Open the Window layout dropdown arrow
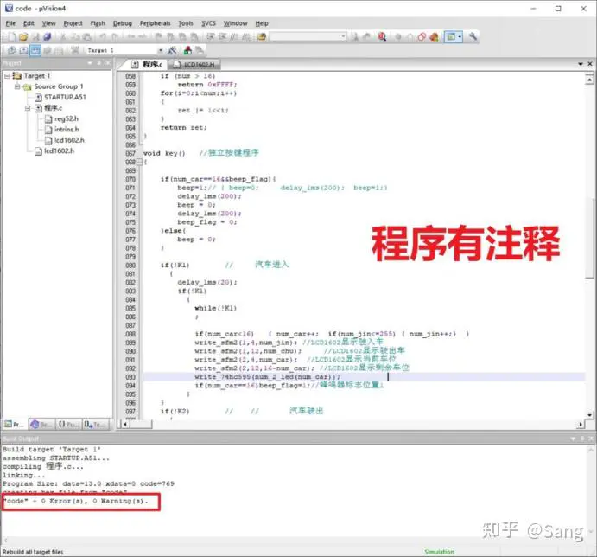 [x=460, y=36]
